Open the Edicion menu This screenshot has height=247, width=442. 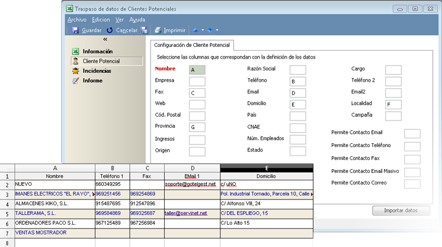[101, 20]
